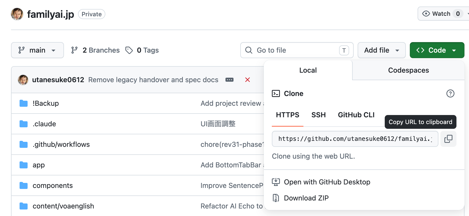Screen dimensions: 469x216
Task: Switch to the Codespaces tab
Action: point(408,70)
